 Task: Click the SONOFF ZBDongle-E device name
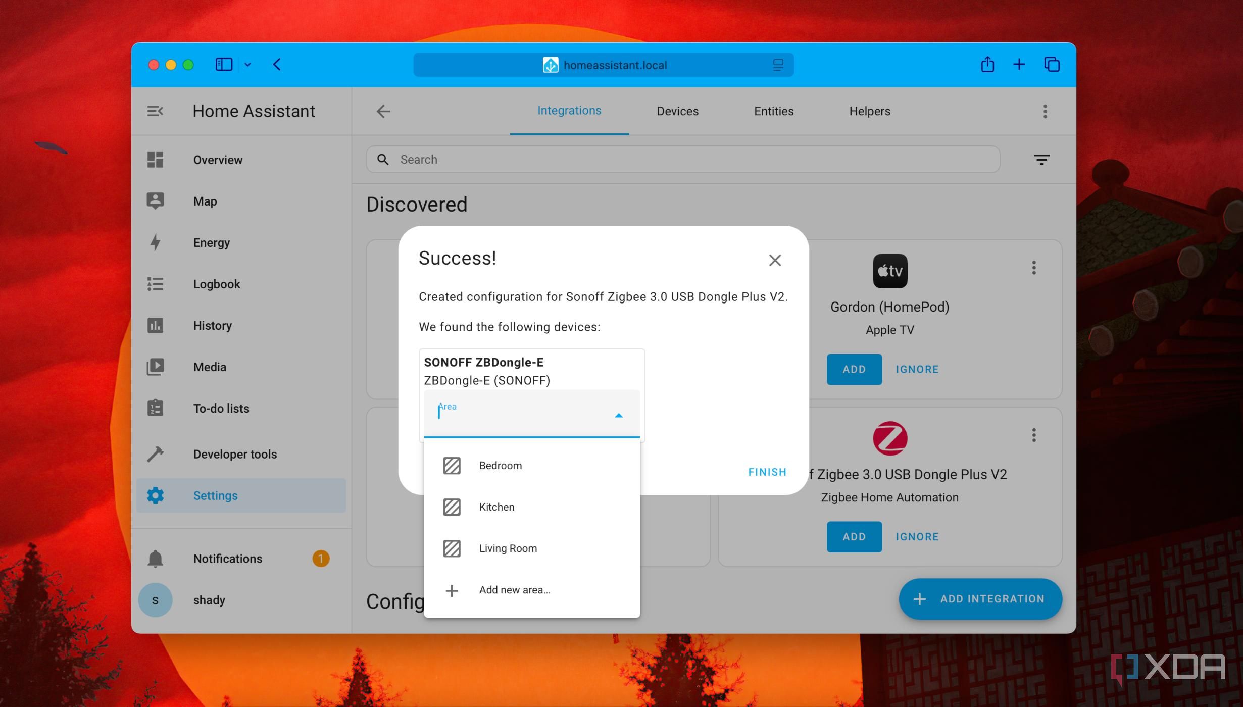click(483, 362)
